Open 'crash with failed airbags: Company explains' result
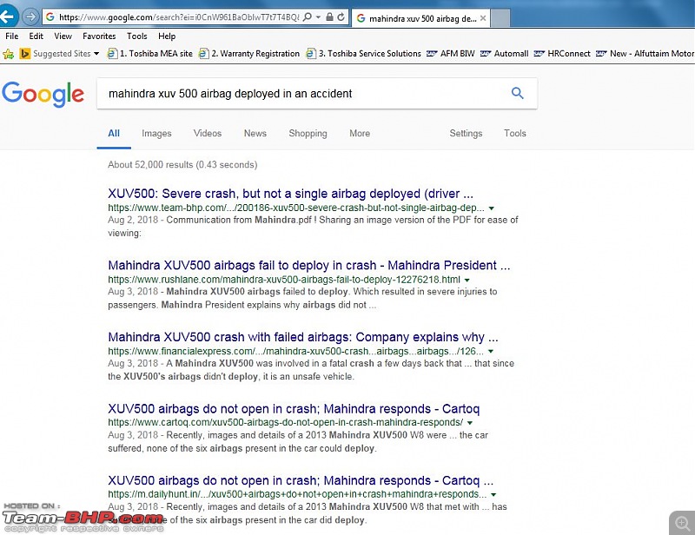 (303, 337)
